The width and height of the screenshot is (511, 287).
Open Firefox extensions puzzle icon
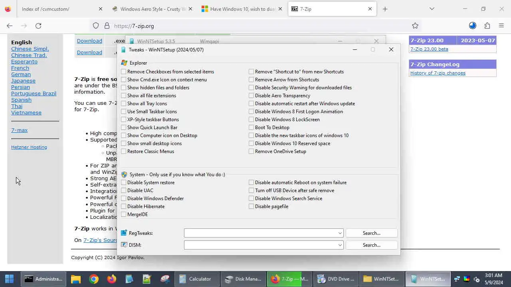pos(487,26)
